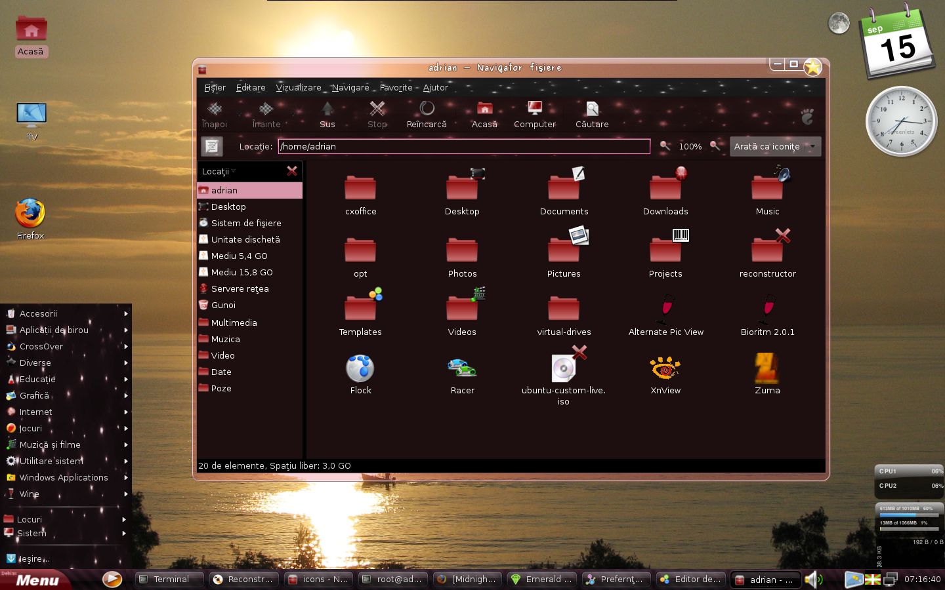The height and width of the screenshot is (590, 945).
Task: Select the Alternate Pic View launcher
Action: point(666,308)
